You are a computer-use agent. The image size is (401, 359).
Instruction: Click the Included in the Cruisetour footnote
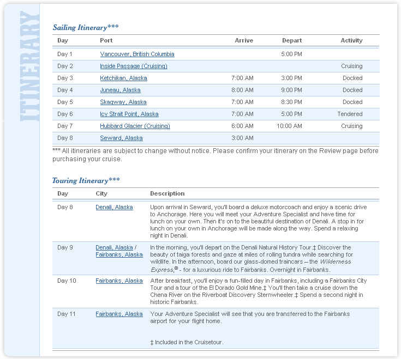coord(187,342)
